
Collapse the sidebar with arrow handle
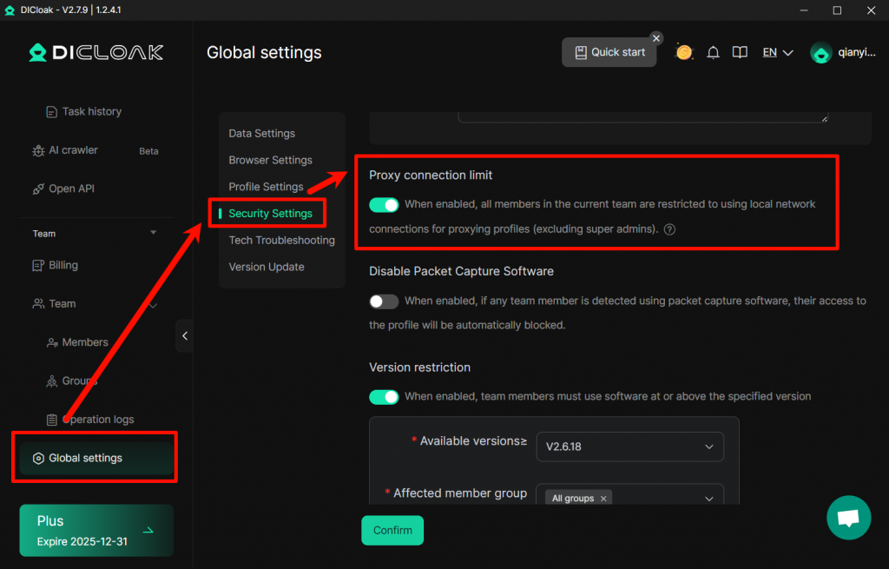click(184, 335)
